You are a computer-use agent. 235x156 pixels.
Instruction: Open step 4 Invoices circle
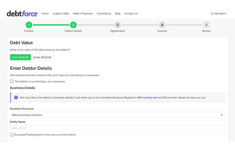(162, 25)
